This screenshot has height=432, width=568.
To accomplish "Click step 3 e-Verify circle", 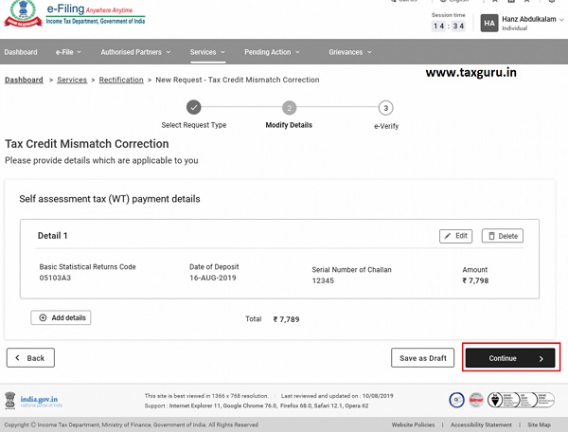I will click(x=386, y=108).
